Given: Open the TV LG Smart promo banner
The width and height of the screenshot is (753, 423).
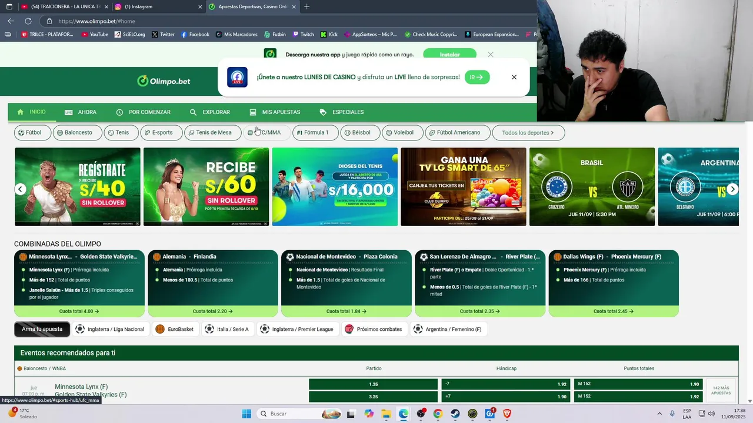Looking at the screenshot, I should tap(464, 187).
